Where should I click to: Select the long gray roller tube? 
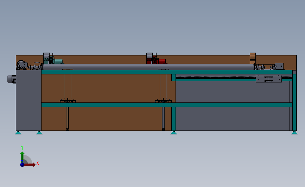point(148,67)
